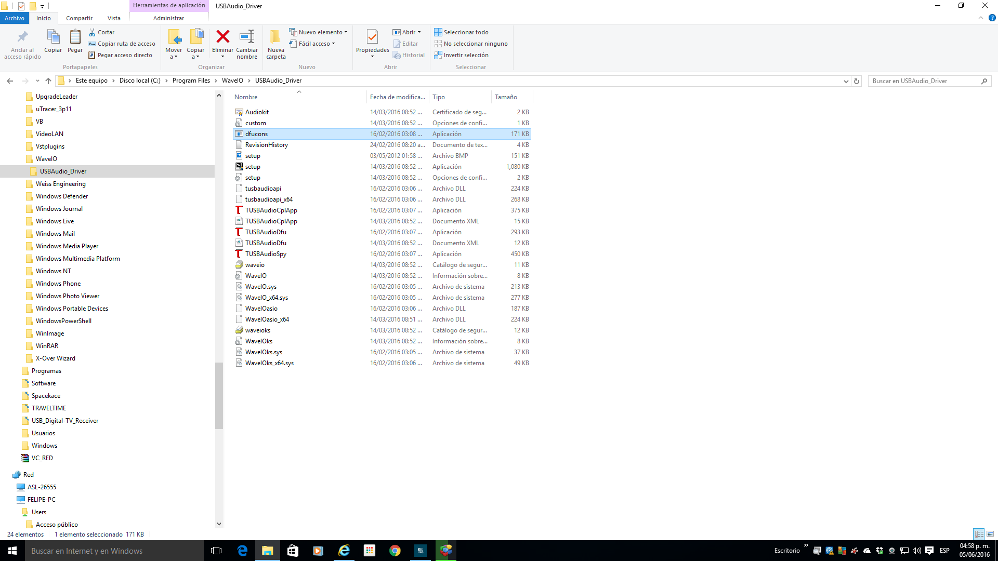
Task: Click the red Eliminar X icon
Action: 222,36
